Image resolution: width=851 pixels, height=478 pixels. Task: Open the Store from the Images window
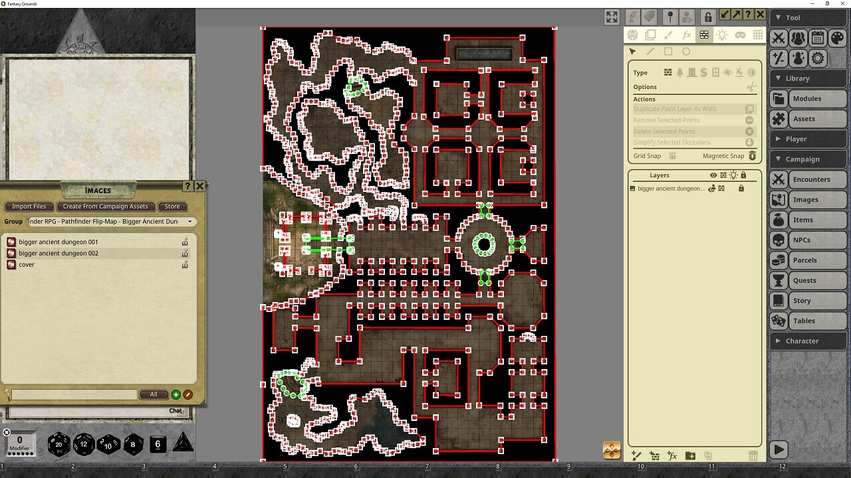pos(172,206)
